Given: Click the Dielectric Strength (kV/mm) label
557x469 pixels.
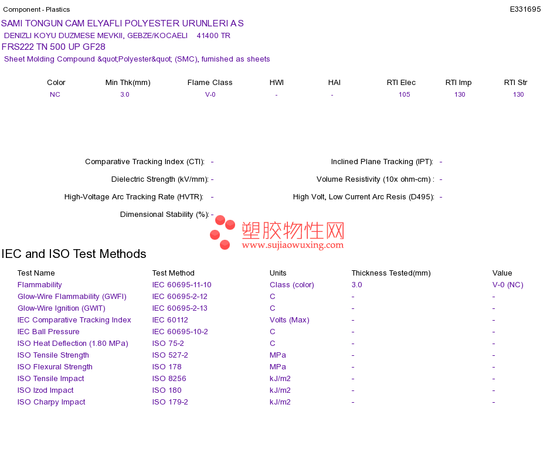Looking at the screenshot, I should tap(160, 179).
